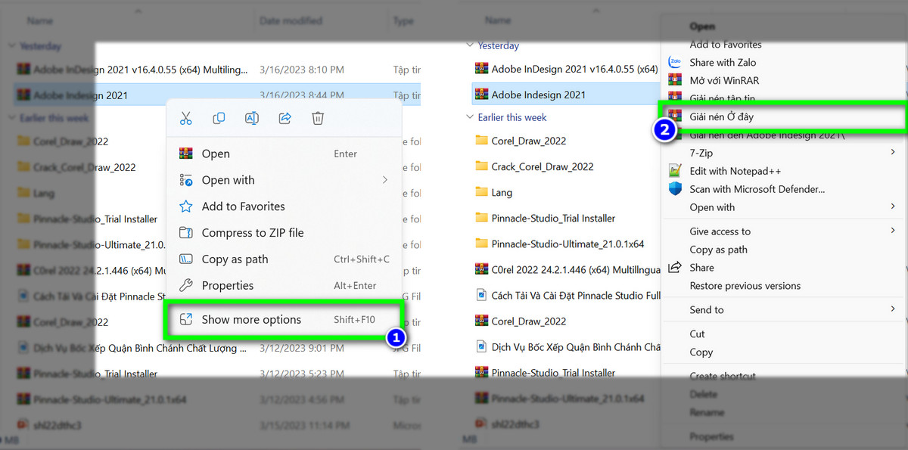Expand the Send to submenu arrow

(x=894, y=310)
